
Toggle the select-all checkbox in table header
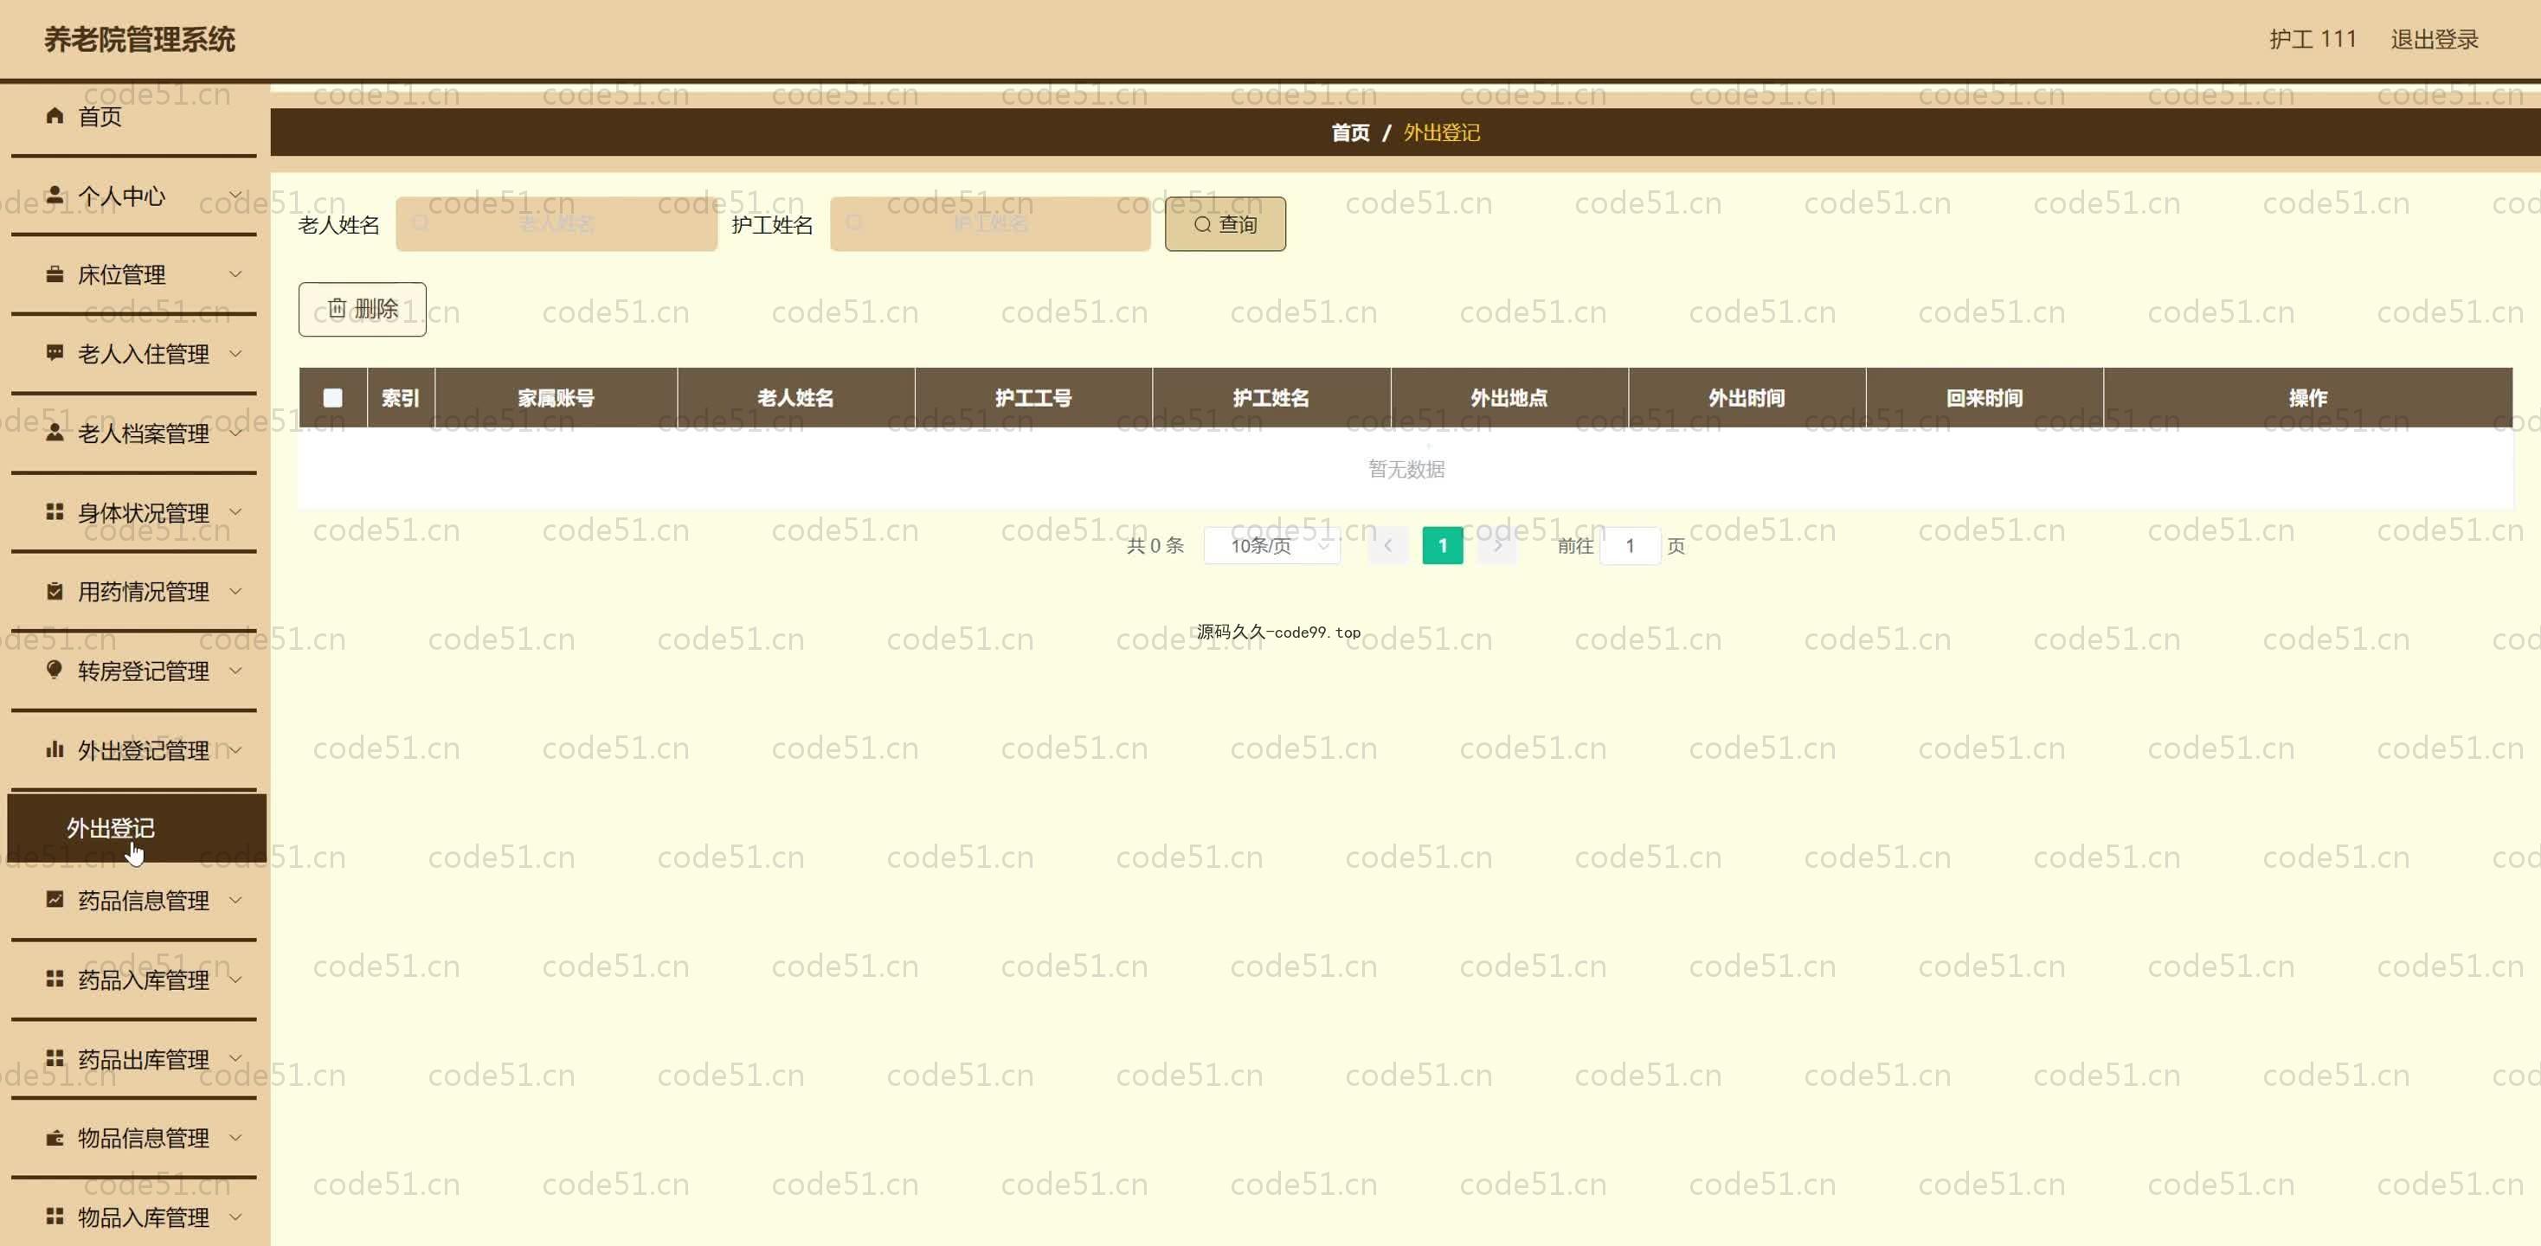332,397
